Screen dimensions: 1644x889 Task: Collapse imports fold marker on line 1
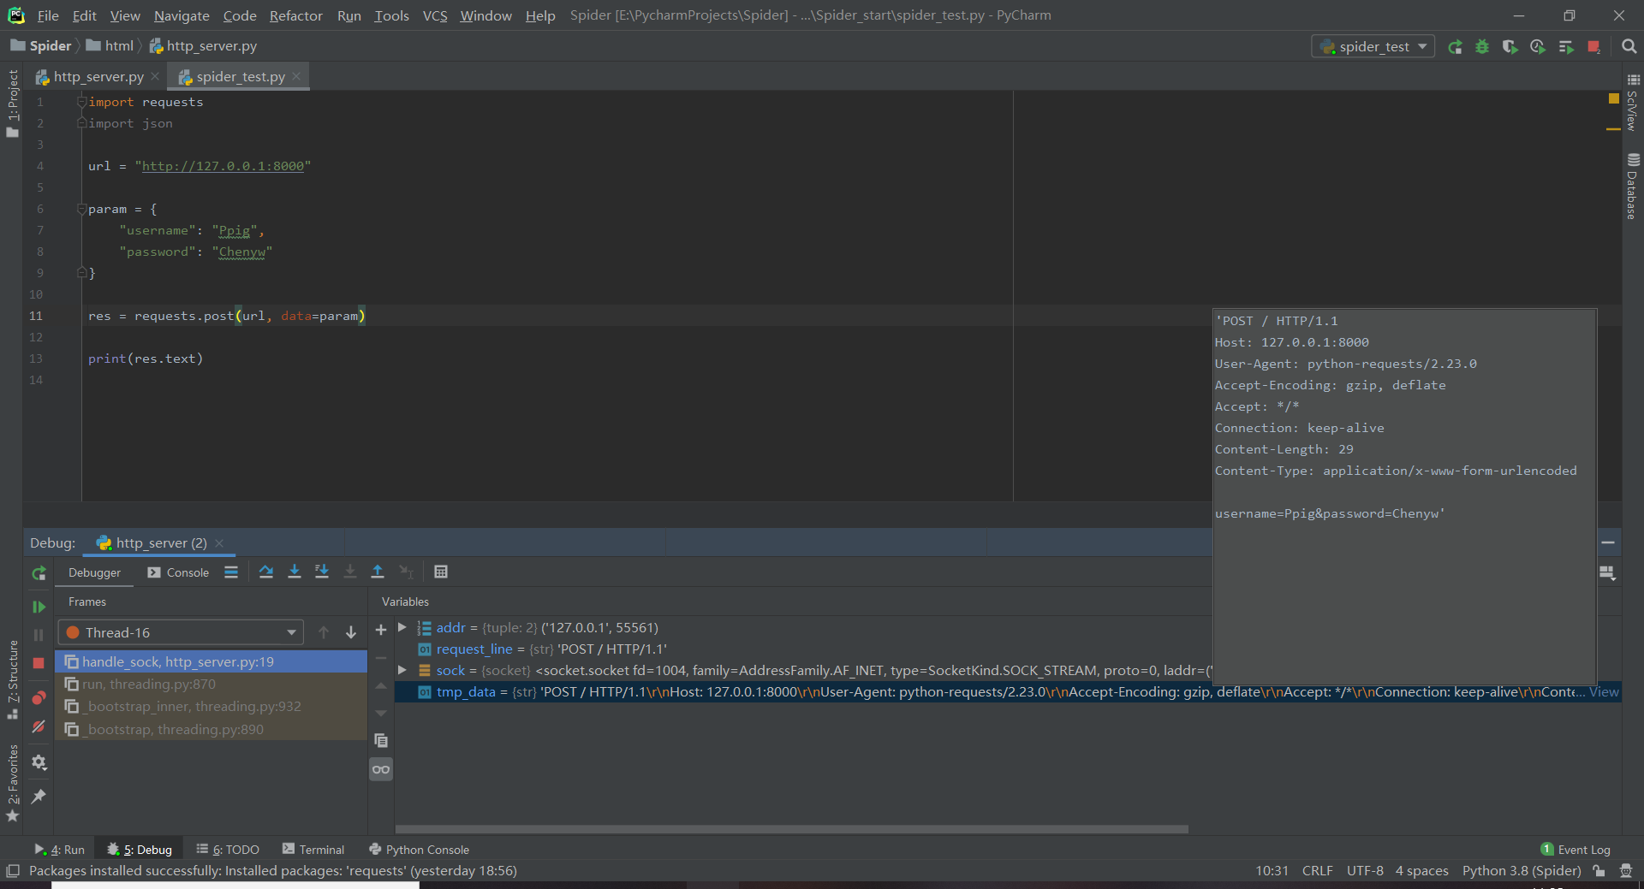coord(81,102)
